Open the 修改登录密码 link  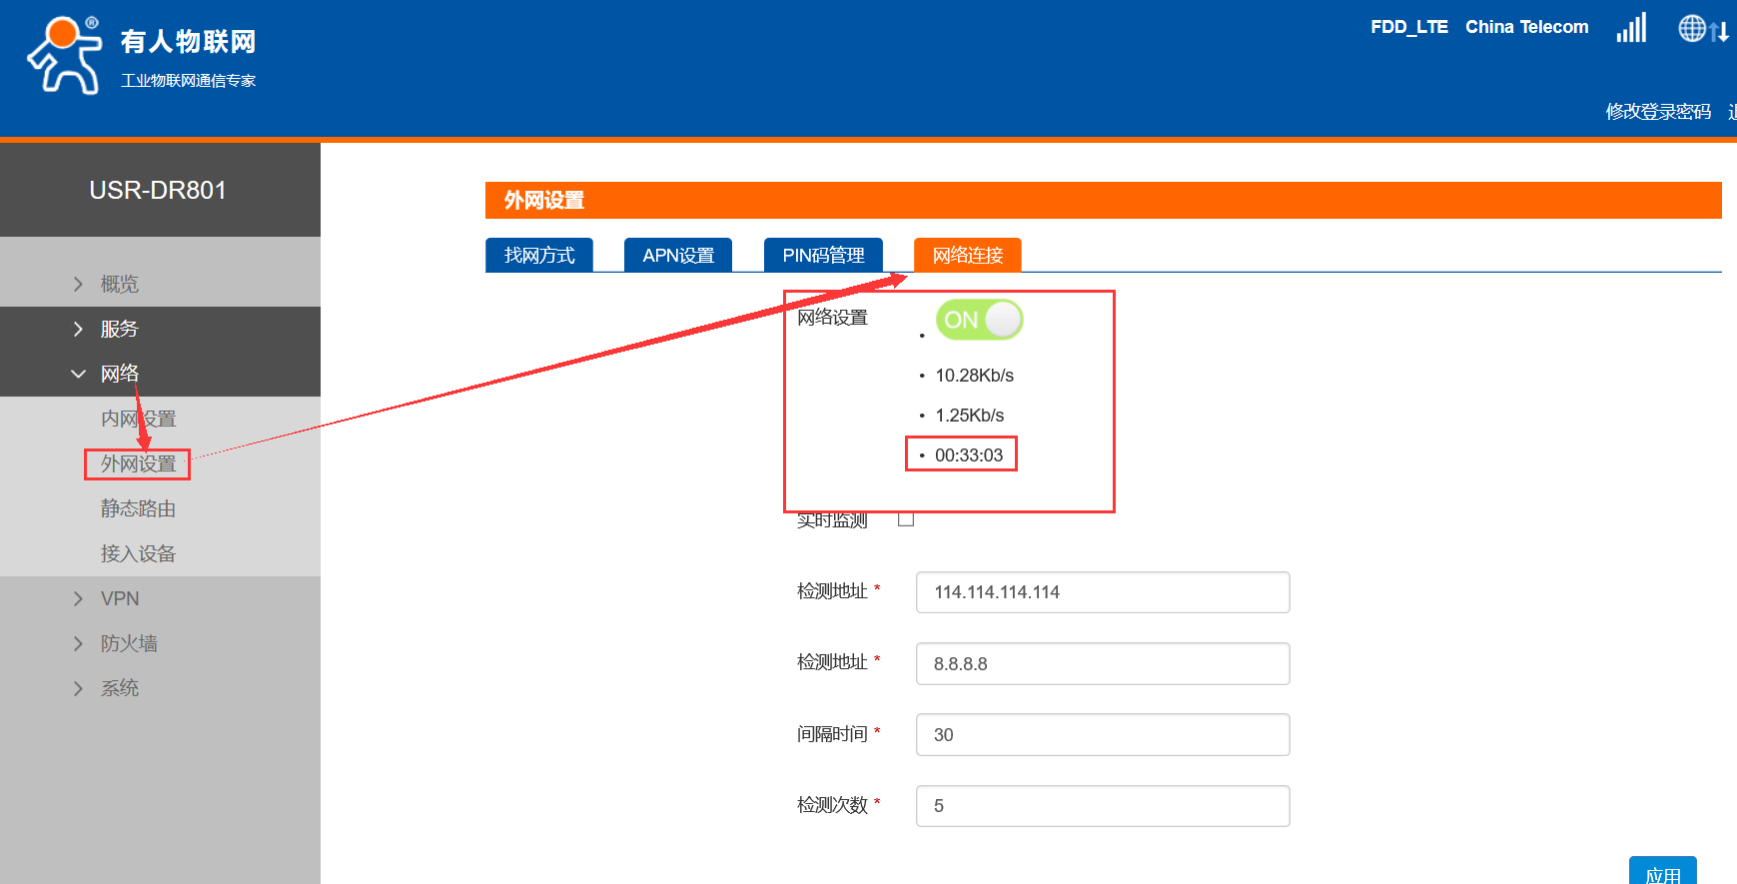pos(1657,112)
